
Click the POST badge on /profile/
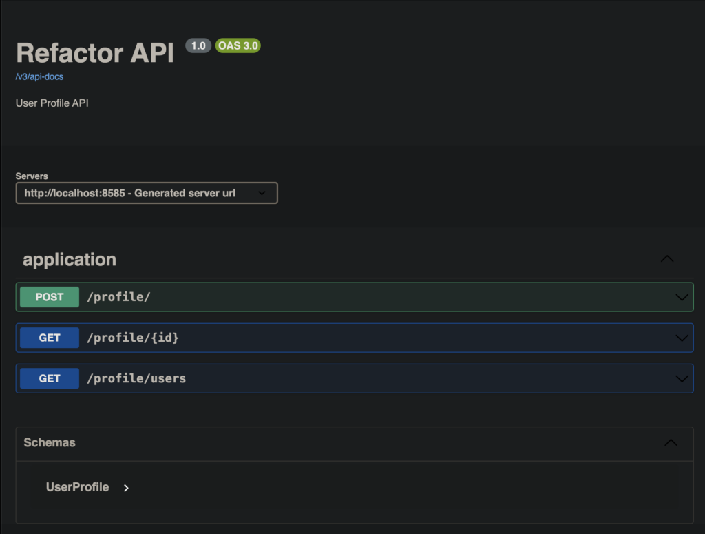point(49,297)
